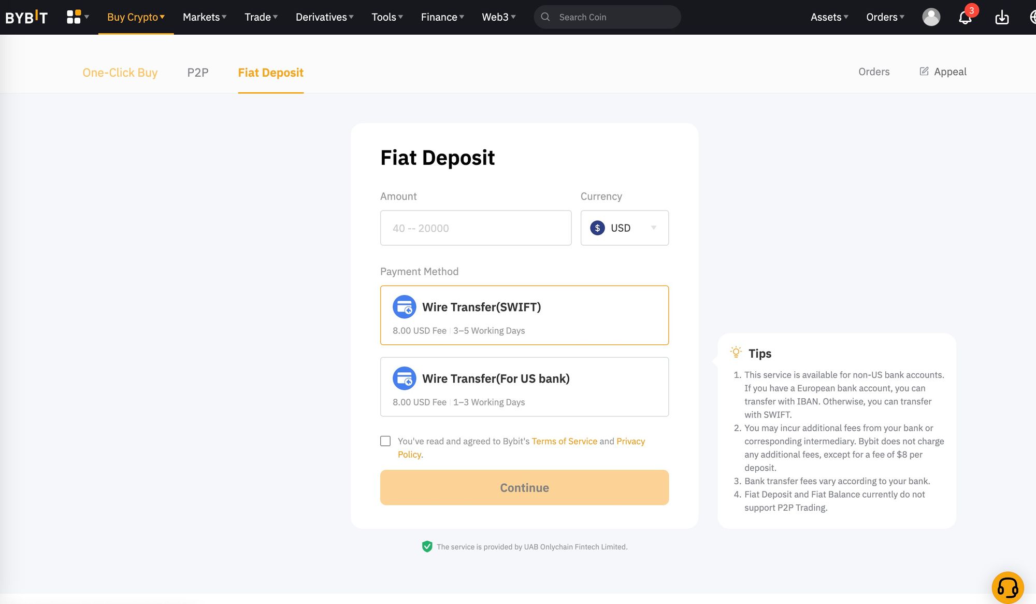The width and height of the screenshot is (1036, 604).
Task: Click the Wire Transfer US bank payment icon
Action: coord(404,377)
